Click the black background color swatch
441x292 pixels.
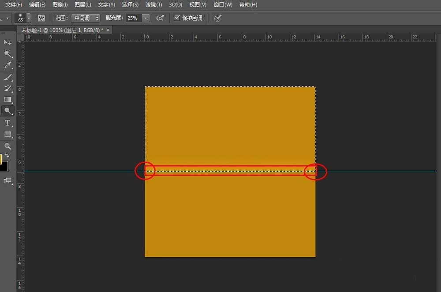click(x=4, y=166)
